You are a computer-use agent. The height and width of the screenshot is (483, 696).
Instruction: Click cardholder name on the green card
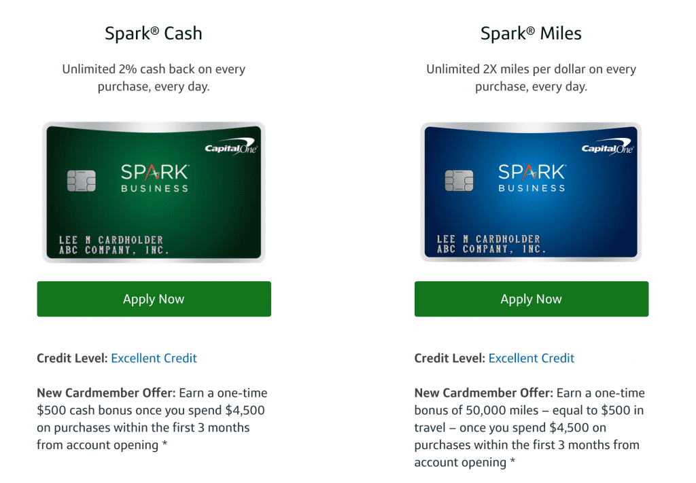[x=111, y=240]
